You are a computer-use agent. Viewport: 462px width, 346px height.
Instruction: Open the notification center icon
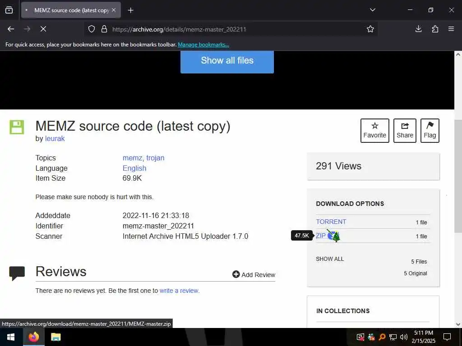[447, 337]
